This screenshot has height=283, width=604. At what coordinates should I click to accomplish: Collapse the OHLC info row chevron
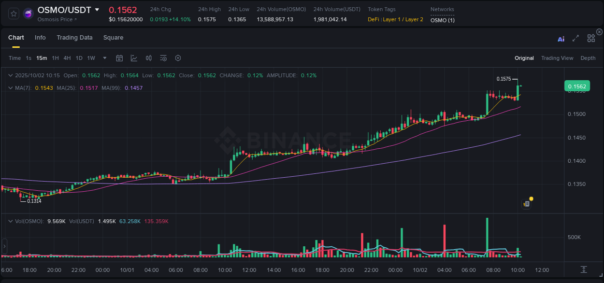pyautogui.click(x=11, y=75)
